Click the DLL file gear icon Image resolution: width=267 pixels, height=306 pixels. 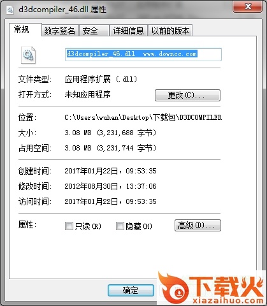click(x=28, y=55)
